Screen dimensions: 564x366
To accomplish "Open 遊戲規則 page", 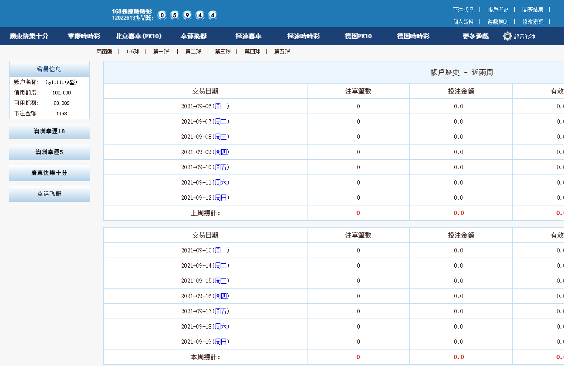I will click(498, 22).
